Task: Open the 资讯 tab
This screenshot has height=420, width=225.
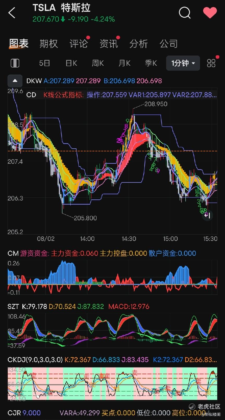Action: click(x=109, y=44)
